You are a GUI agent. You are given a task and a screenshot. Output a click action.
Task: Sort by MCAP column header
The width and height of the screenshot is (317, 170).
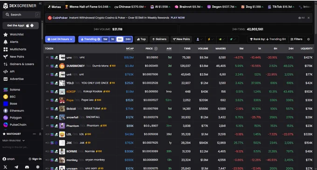(x=130, y=49)
